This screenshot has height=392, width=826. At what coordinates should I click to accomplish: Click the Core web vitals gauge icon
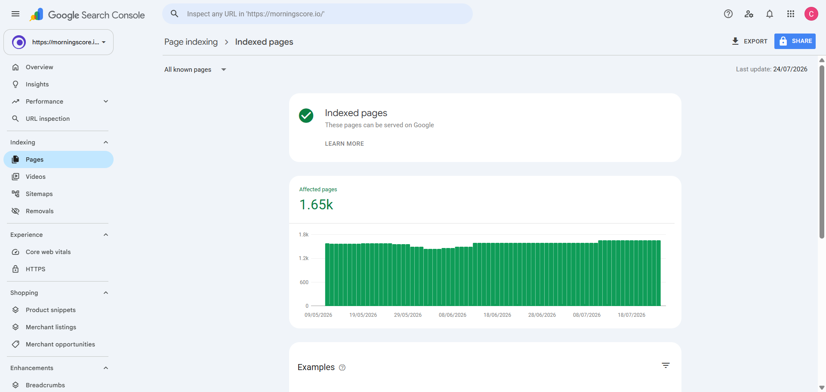click(15, 252)
